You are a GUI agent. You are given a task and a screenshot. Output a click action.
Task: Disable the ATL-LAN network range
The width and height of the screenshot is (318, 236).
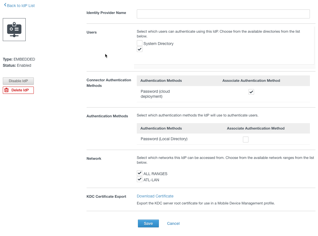(139, 179)
